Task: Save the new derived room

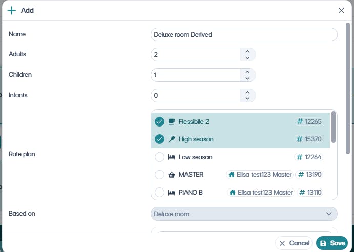Action: pyautogui.click(x=332, y=243)
